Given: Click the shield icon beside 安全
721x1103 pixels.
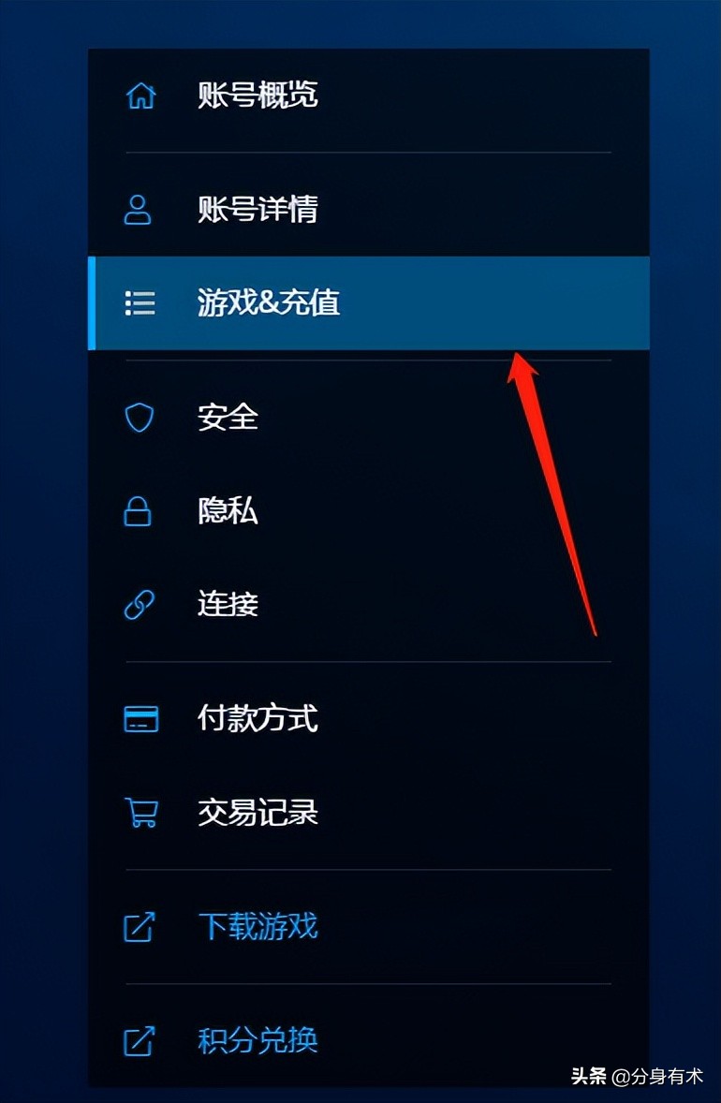Looking at the screenshot, I should [139, 418].
